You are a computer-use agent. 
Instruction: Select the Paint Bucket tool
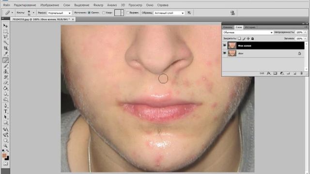click(x=5, y=88)
